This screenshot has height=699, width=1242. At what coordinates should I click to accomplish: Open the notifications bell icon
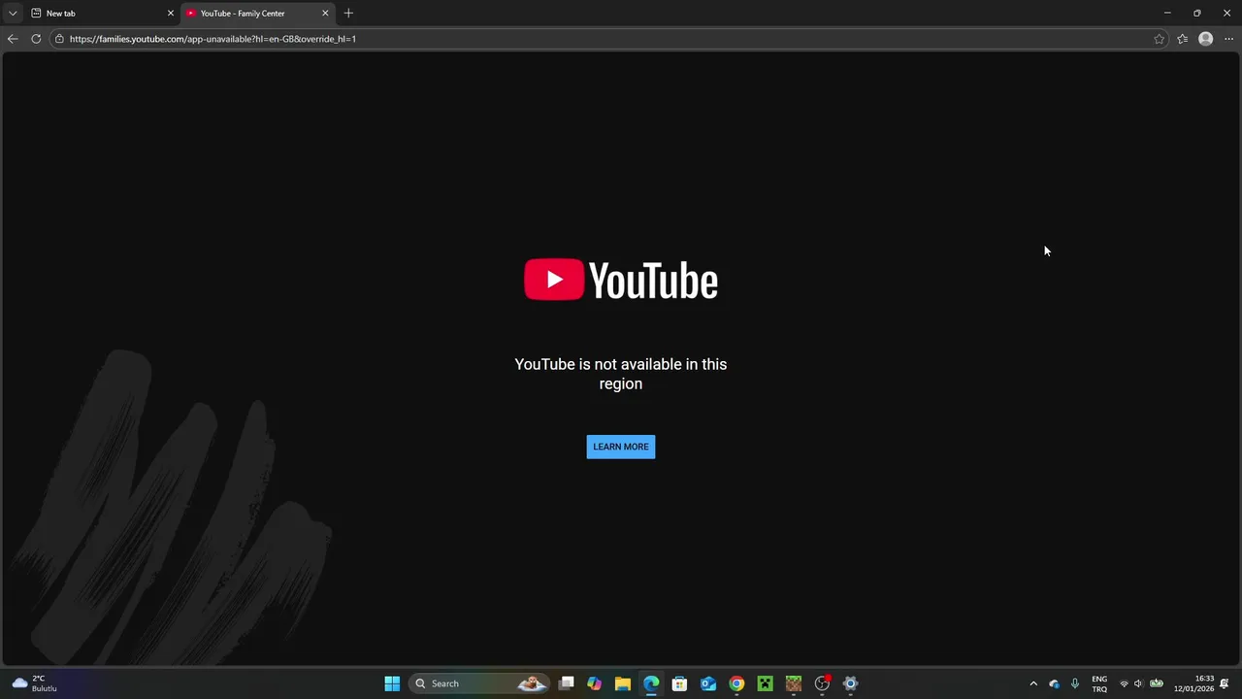[1225, 683]
